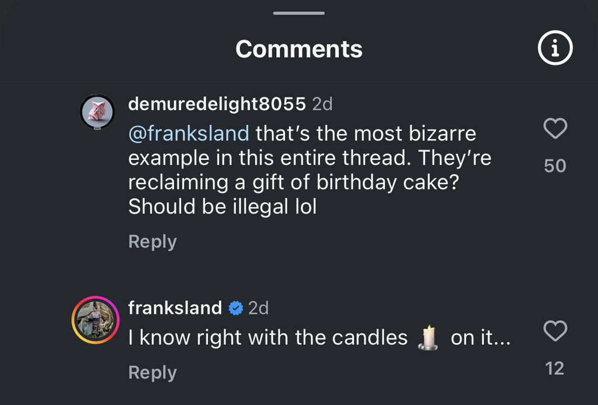Like demuredelight8055's comment with the heart

pyautogui.click(x=555, y=128)
